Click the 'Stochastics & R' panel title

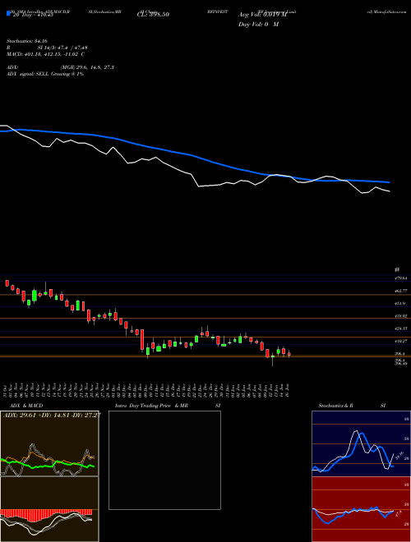coord(336,406)
